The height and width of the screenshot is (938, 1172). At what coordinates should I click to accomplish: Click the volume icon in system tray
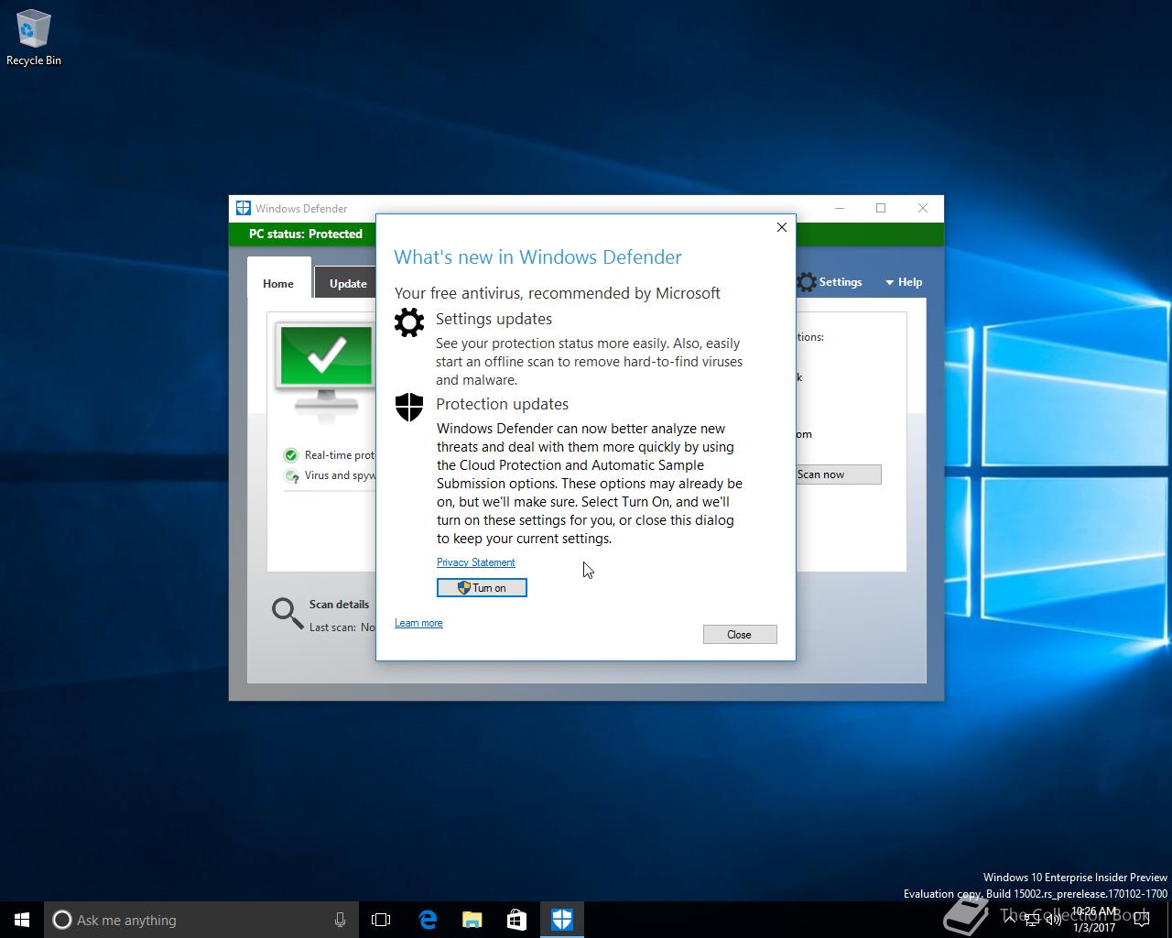1054,920
